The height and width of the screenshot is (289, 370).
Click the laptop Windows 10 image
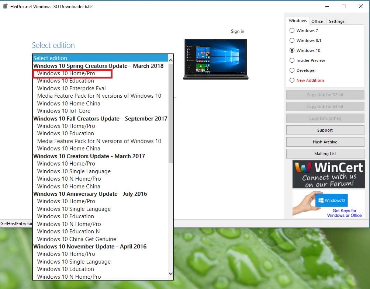point(216,59)
